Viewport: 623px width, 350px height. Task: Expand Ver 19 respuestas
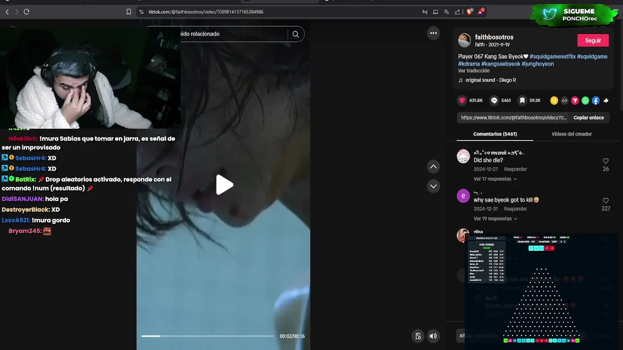(495, 219)
